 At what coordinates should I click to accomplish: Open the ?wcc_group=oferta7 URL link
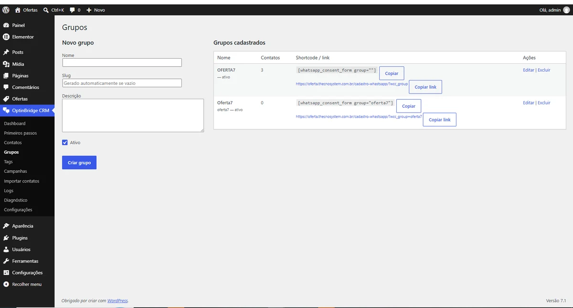pos(359,116)
